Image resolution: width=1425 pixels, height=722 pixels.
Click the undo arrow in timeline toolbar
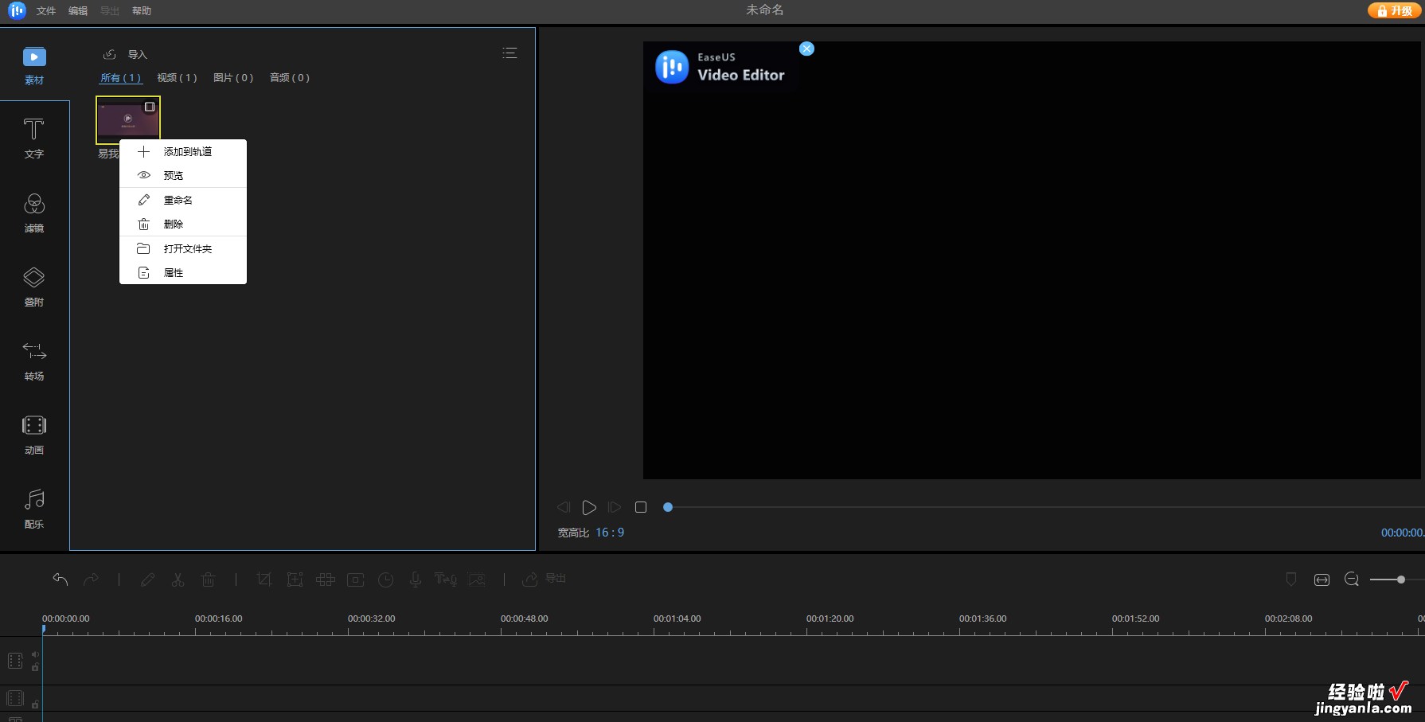pos(61,580)
